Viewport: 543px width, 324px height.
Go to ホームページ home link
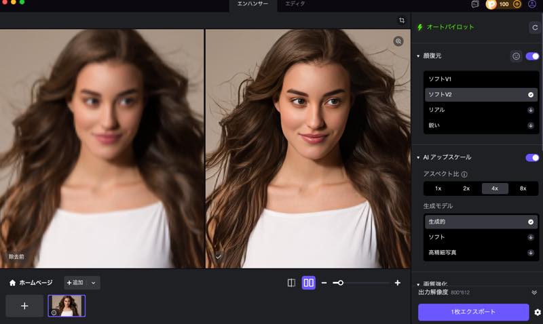point(31,283)
